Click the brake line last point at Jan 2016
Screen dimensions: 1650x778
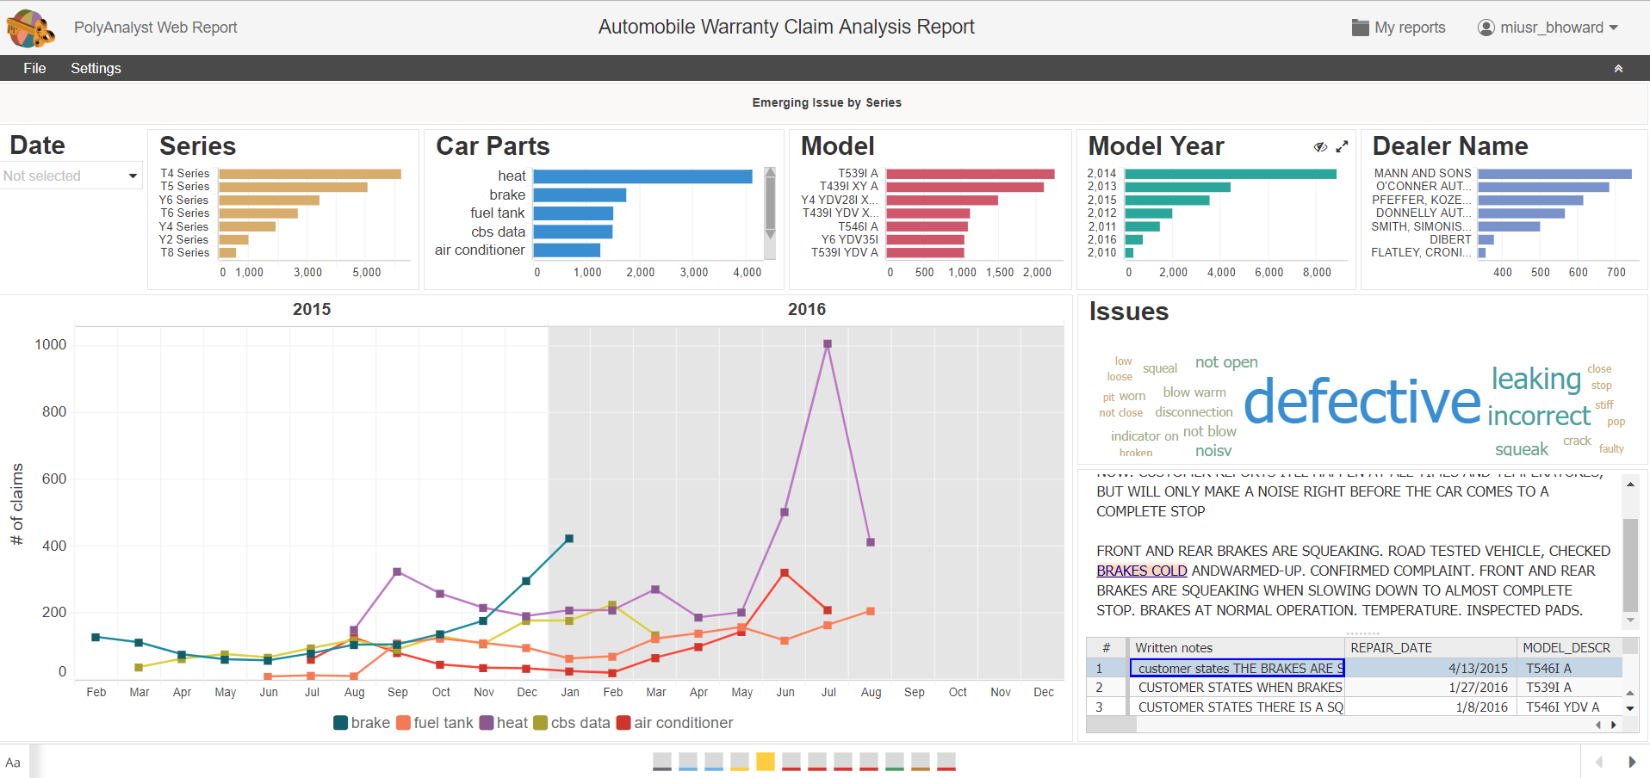coord(568,539)
